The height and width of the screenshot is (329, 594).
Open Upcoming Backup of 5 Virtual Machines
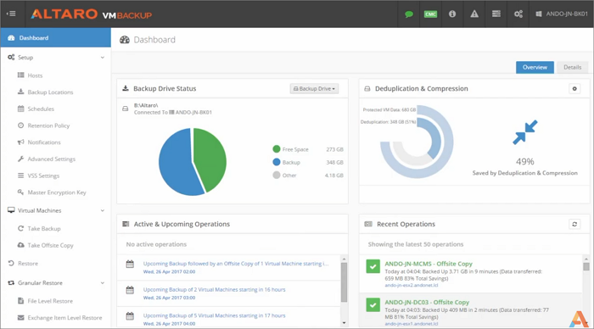[214, 315]
